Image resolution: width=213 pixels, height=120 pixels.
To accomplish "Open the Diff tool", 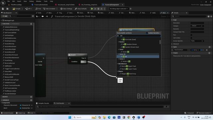I will point(28,9).
